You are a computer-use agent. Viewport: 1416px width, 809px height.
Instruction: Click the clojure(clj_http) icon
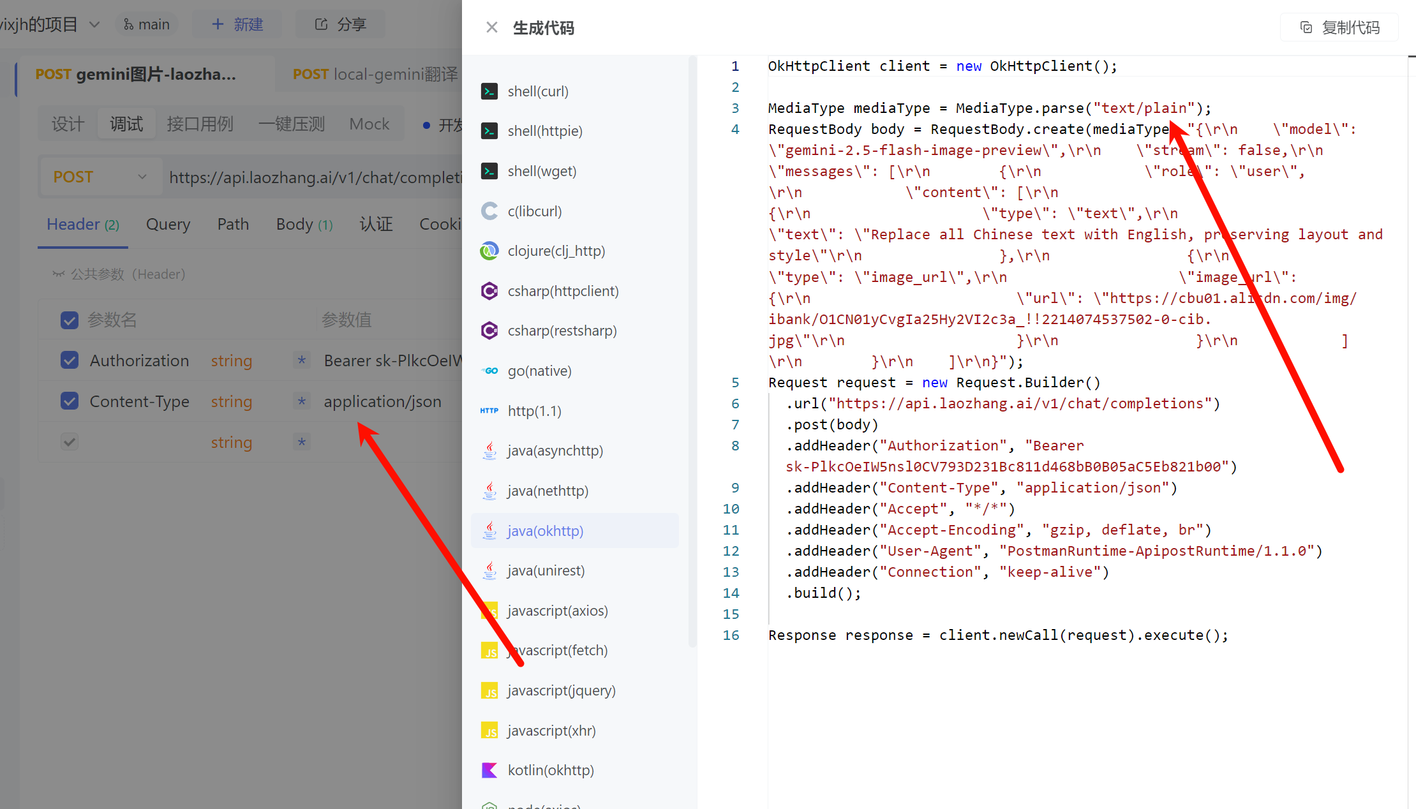point(489,251)
